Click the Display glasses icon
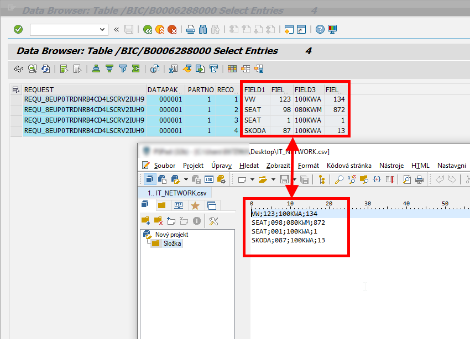The width and height of the screenshot is (470, 339). 19,69
